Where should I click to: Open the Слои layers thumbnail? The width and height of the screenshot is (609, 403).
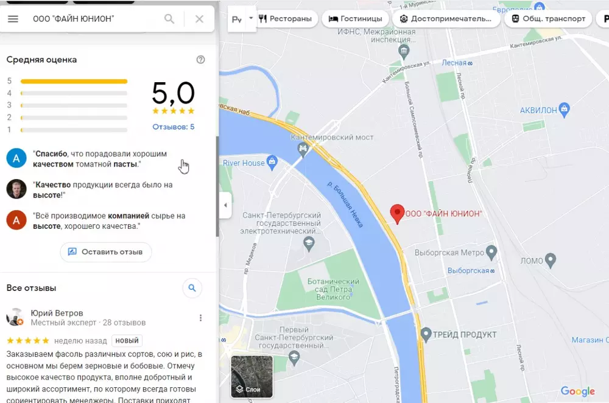(x=252, y=377)
